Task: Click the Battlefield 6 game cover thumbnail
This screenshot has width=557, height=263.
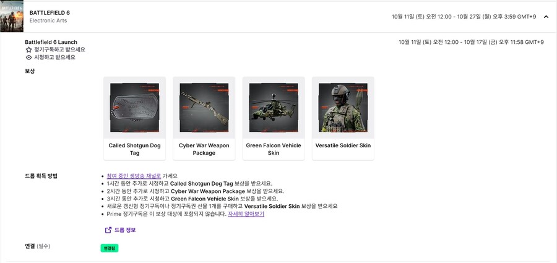Action: click(x=12, y=17)
